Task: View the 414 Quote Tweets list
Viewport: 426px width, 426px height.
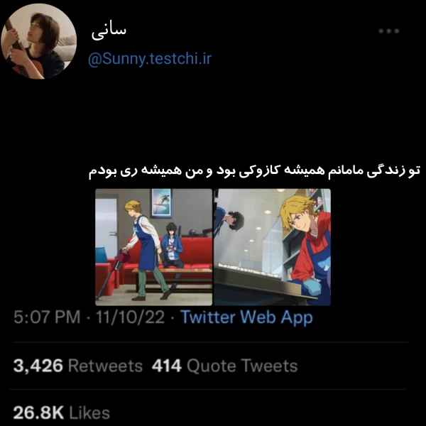Action: [224, 366]
